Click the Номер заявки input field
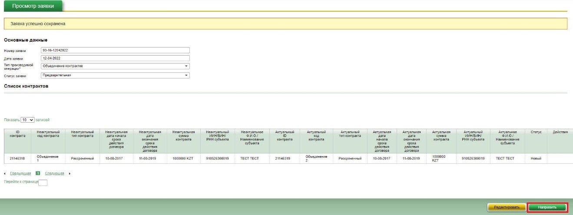Screen dimensions: 573x215 click(x=115, y=50)
